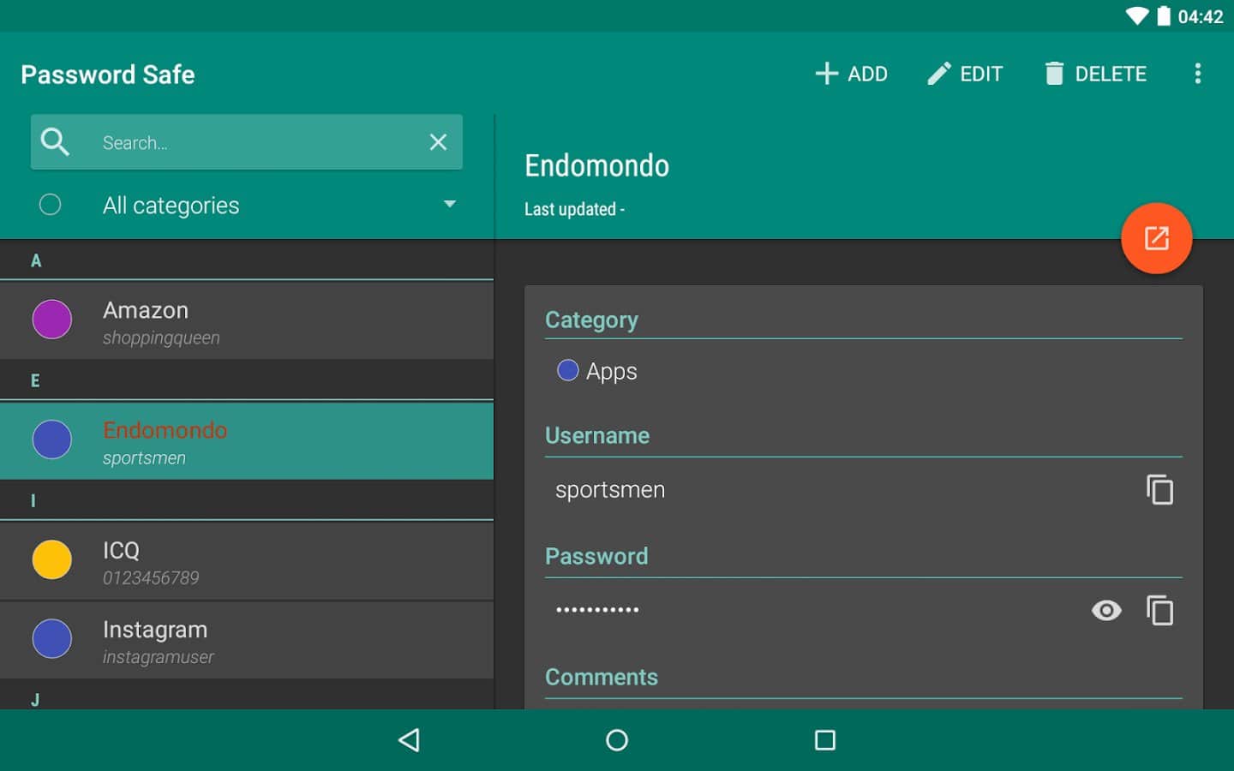Screen dimensions: 1234x771
Task: Tap the orange open-link floating button
Action: (1156, 238)
